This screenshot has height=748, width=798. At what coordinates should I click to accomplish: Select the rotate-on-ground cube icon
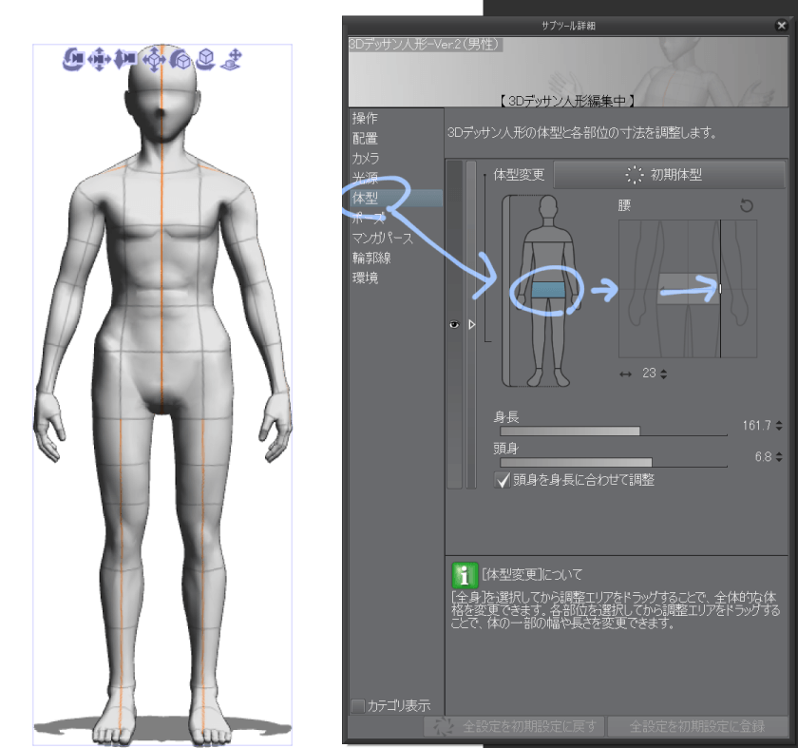[205, 59]
